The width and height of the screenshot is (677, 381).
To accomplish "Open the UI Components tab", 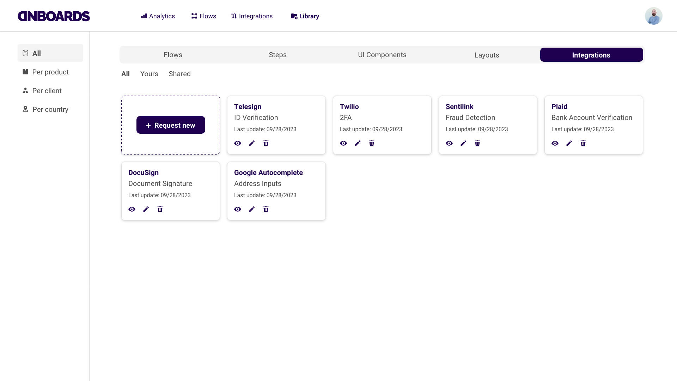I will click(382, 55).
